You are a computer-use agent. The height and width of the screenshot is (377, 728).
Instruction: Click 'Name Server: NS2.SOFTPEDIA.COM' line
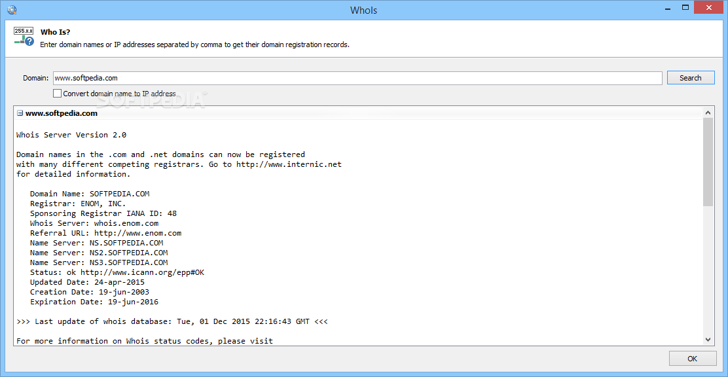[x=99, y=253]
